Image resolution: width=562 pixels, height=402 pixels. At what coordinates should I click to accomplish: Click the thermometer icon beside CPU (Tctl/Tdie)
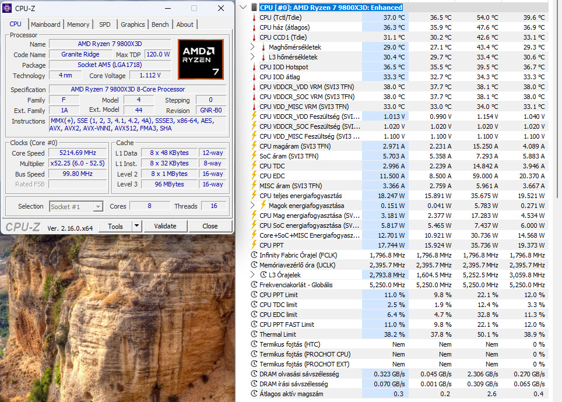(255, 17)
